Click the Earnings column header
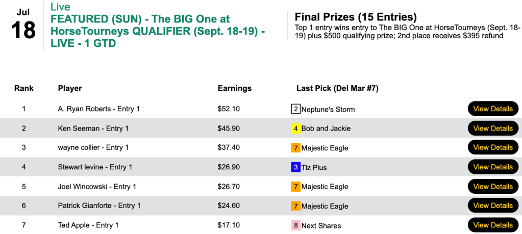 coord(234,88)
